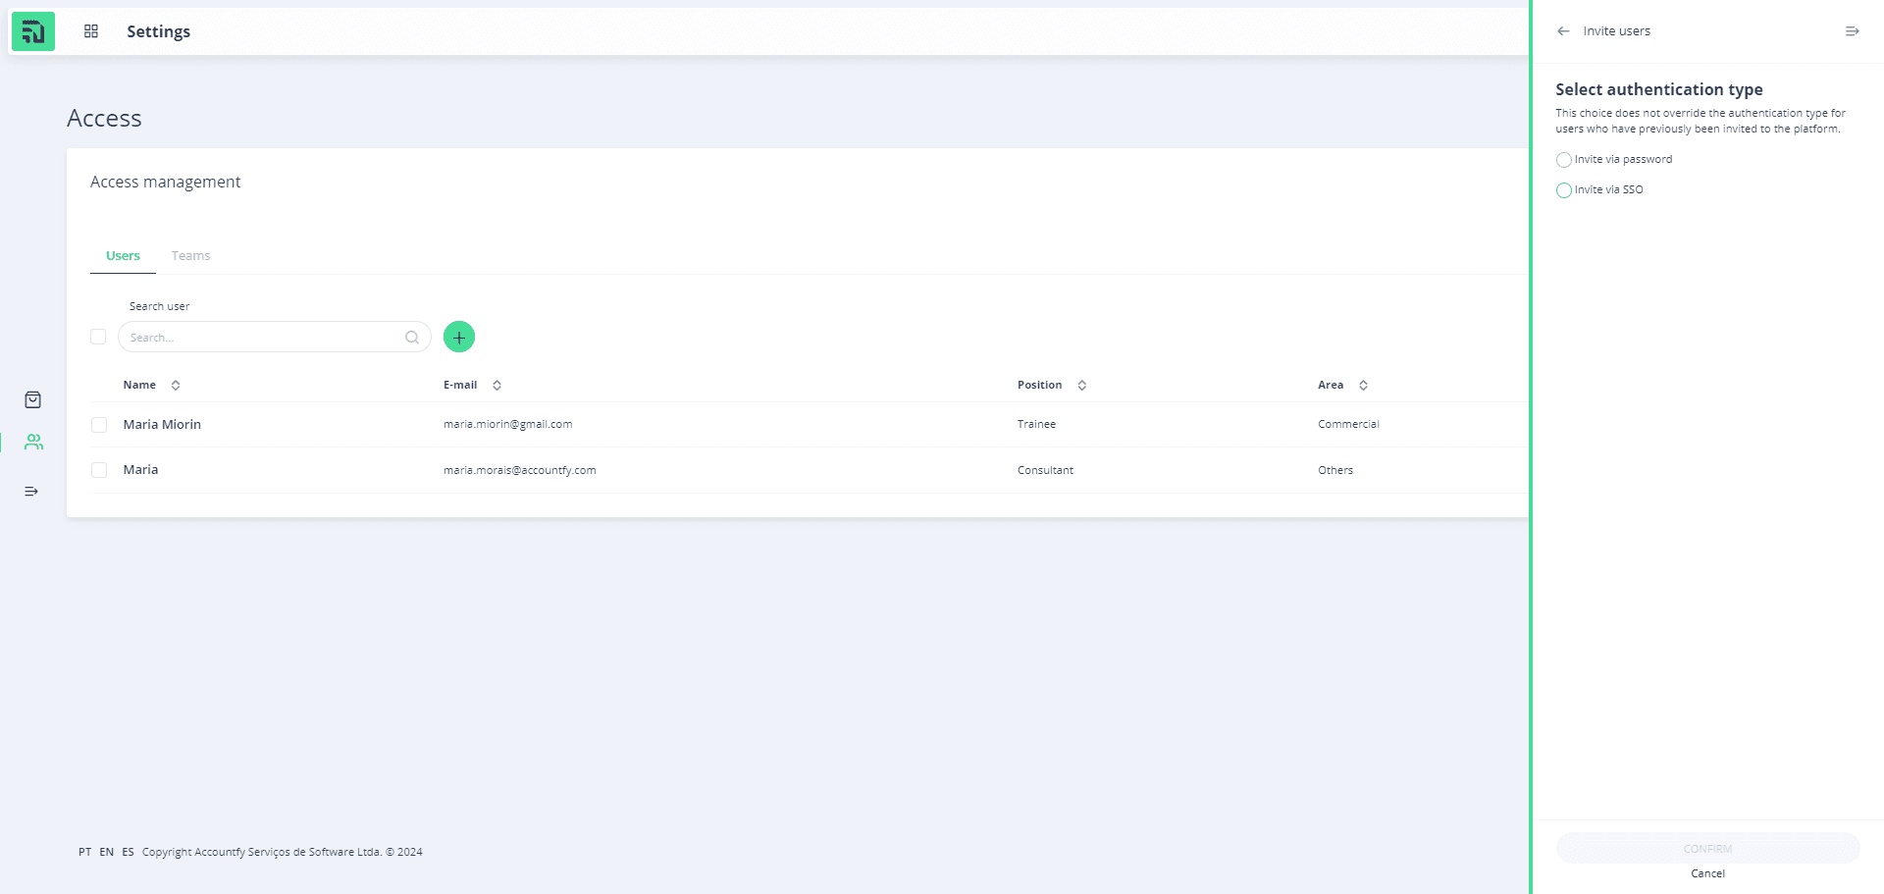Focus the Search user input field

click(x=275, y=337)
